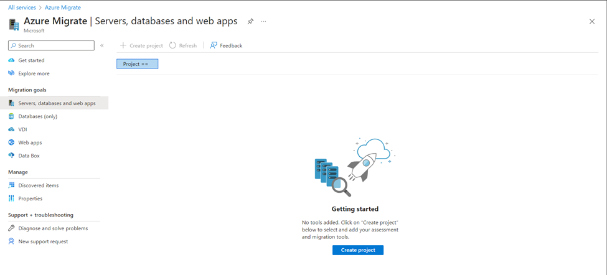The image size is (607, 275).
Task: Pin the Azure Migrate blade
Action: click(250, 21)
